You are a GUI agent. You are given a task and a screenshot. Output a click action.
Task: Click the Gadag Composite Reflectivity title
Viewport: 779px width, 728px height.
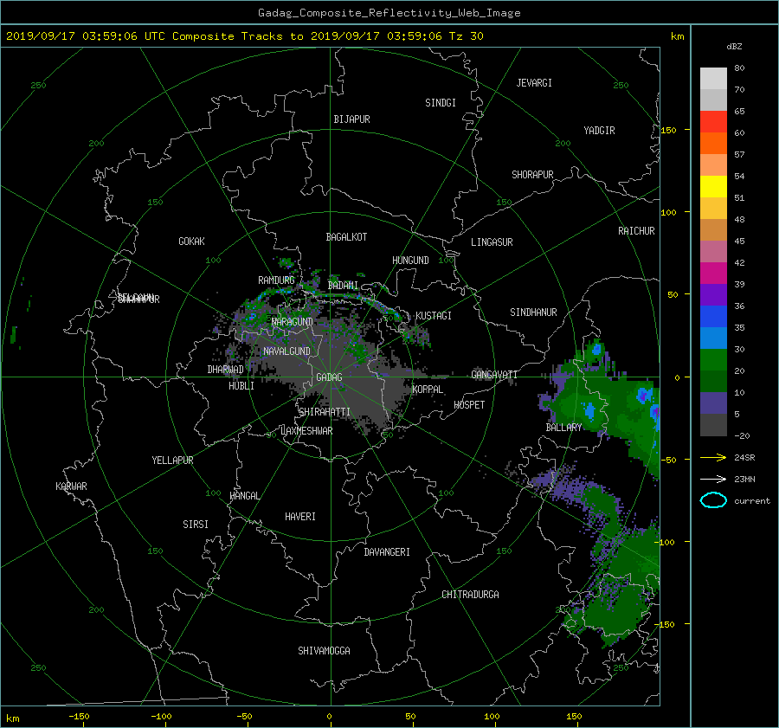(389, 13)
